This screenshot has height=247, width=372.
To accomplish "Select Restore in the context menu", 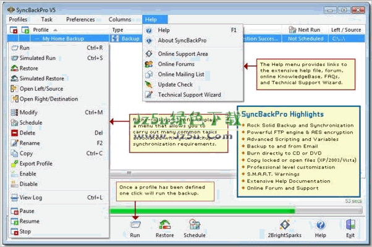I will [x=58, y=69].
